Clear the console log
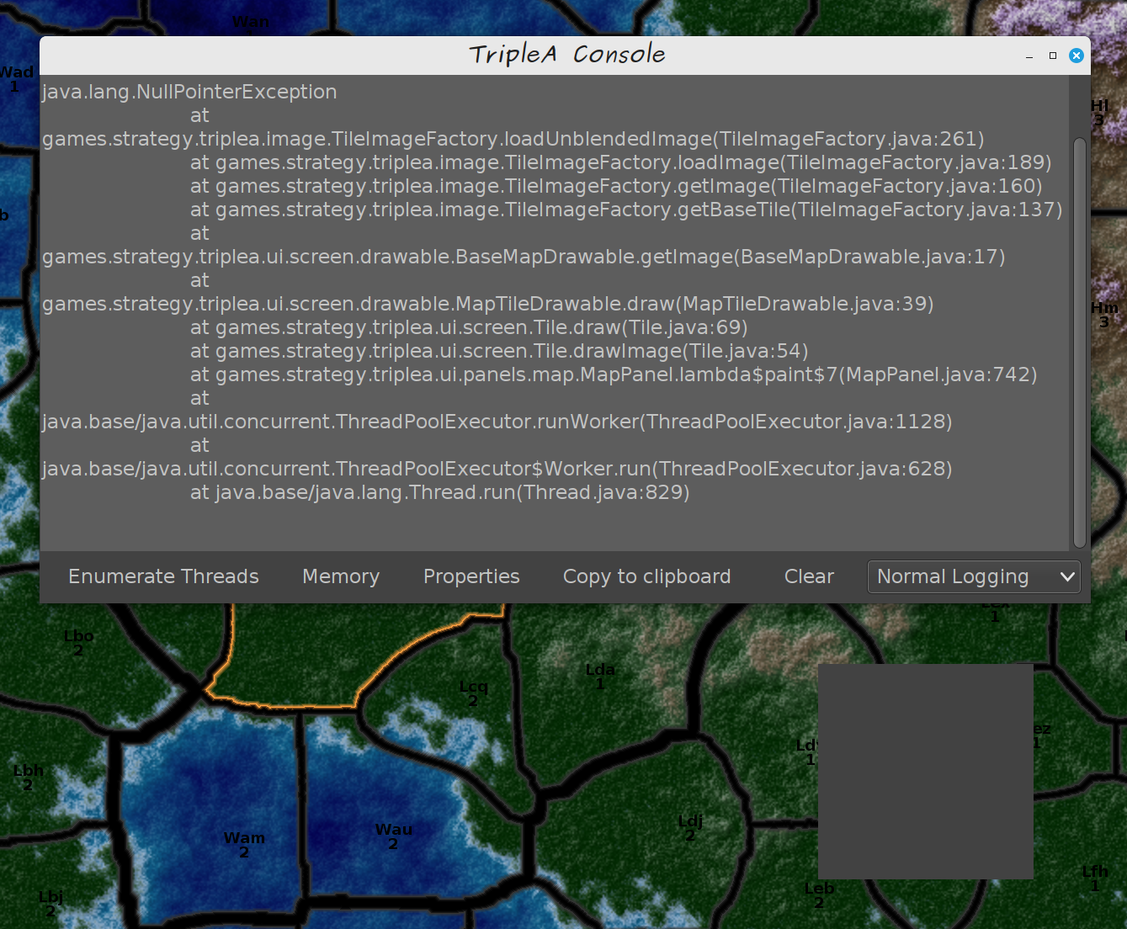Viewport: 1127px width, 929px height. 809,576
